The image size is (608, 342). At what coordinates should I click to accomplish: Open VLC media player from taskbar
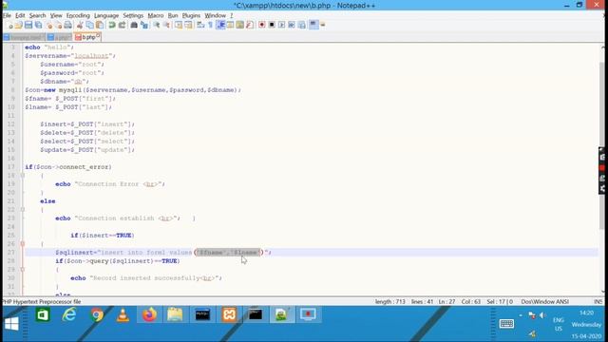point(123,314)
